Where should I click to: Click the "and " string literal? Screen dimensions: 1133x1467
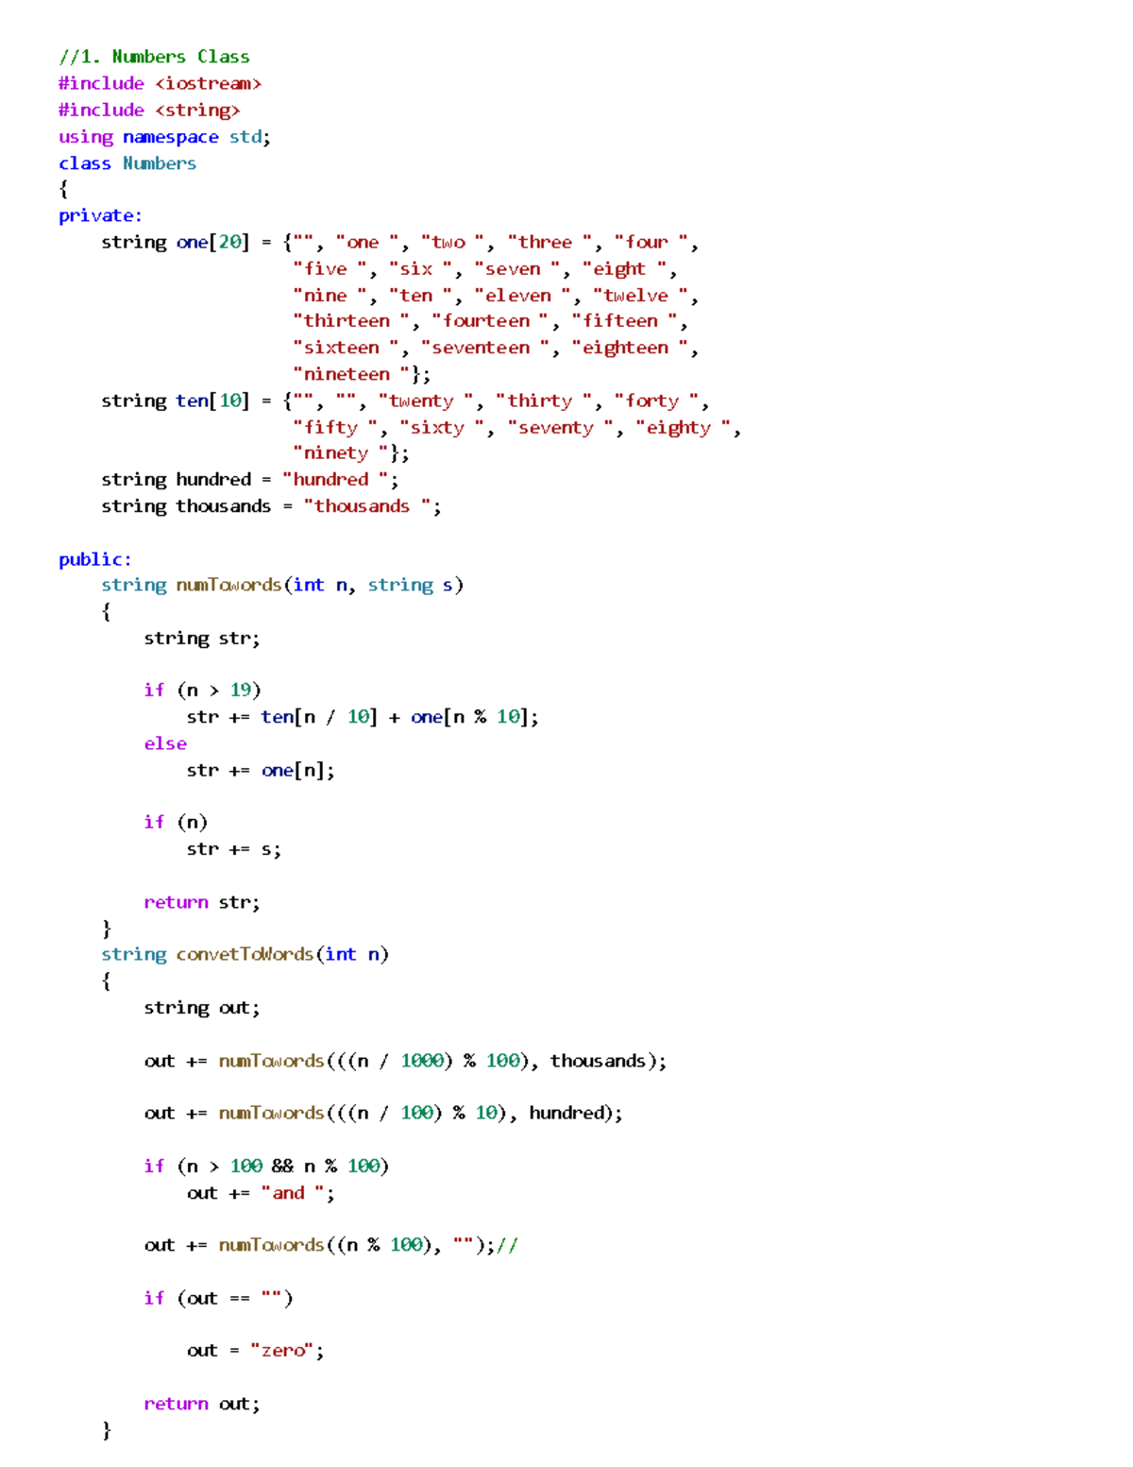293,1193
